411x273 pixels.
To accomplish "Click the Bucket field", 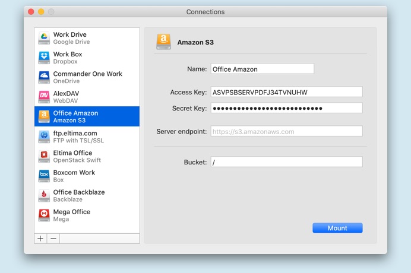I will click(x=287, y=162).
